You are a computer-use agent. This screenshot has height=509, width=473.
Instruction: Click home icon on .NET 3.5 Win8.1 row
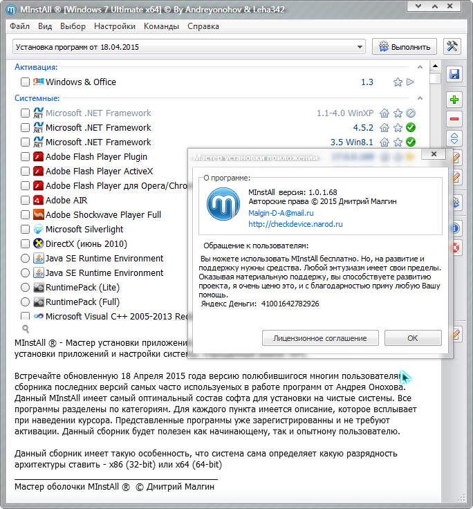pos(384,142)
